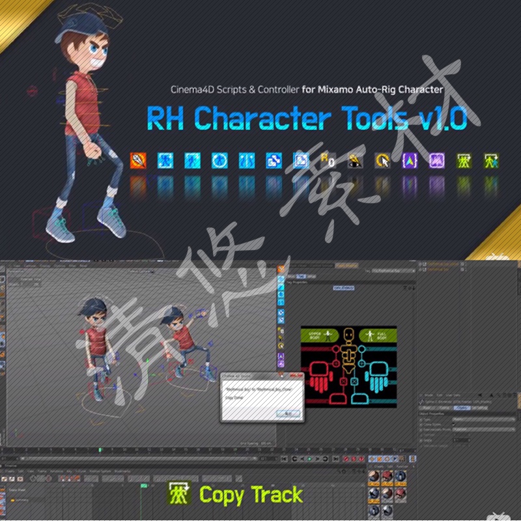Switch to the highlighted Object tab in attributes
This screenshot has height=521, width=521.
click(462, 408)
